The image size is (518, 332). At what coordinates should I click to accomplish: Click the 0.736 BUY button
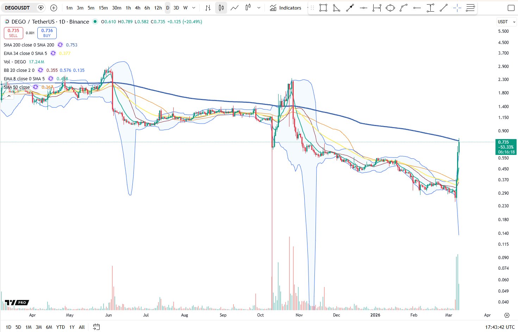[47, 33]
